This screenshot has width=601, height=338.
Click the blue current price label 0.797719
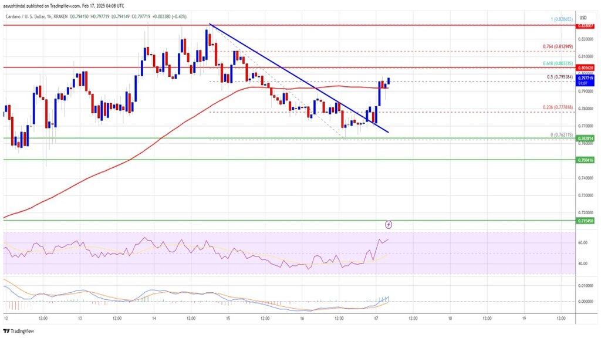[585, 78]
